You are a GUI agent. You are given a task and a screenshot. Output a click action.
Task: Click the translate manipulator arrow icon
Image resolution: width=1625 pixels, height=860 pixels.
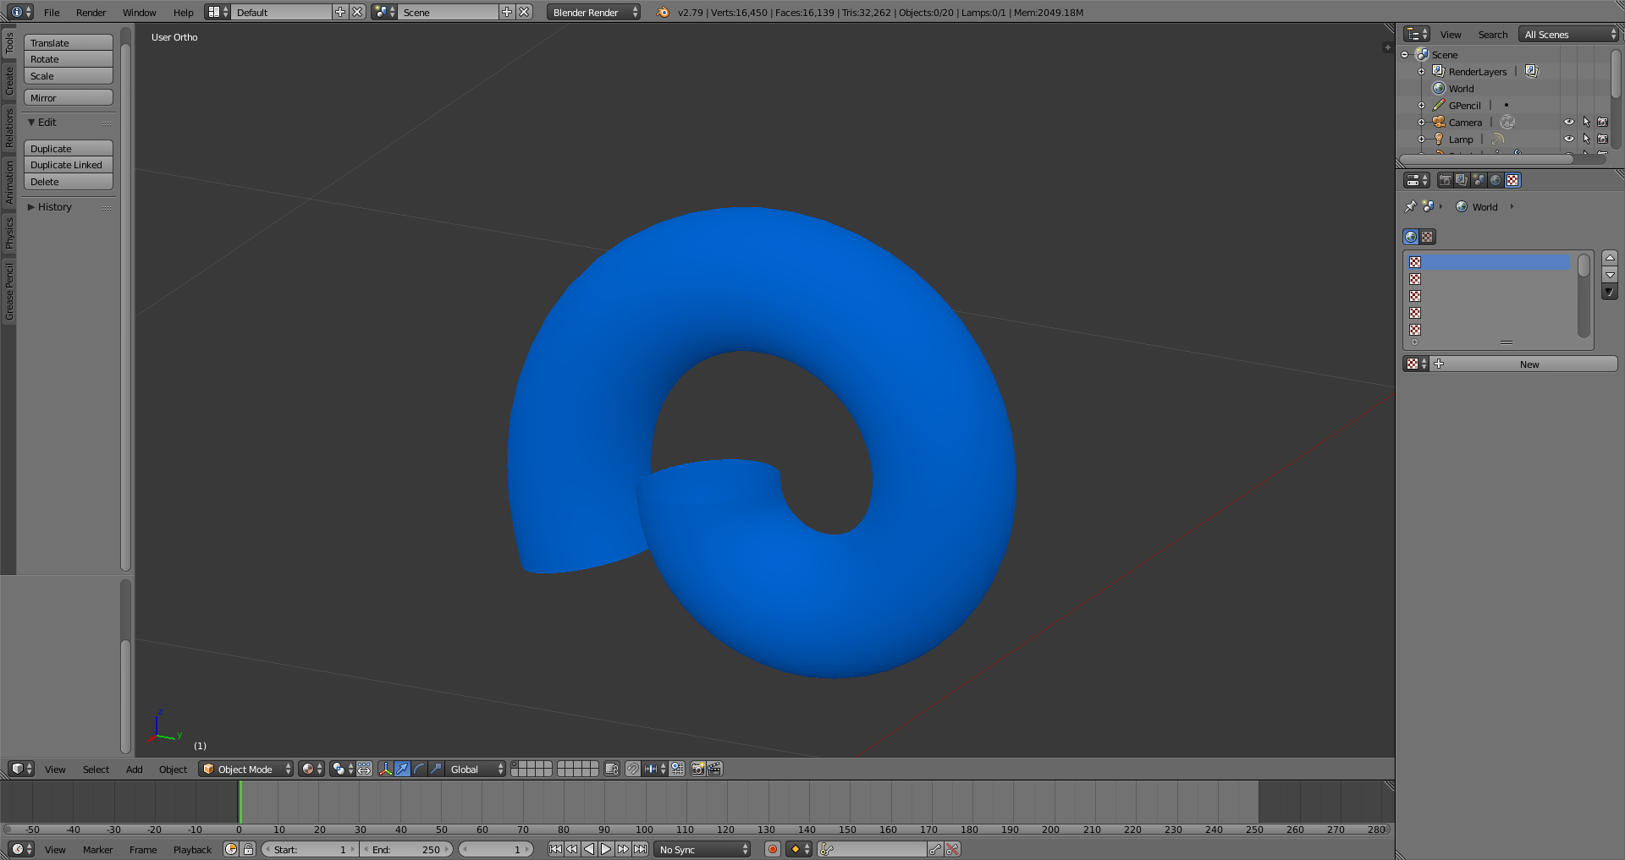pyautogui.click(x=402, y=769)
